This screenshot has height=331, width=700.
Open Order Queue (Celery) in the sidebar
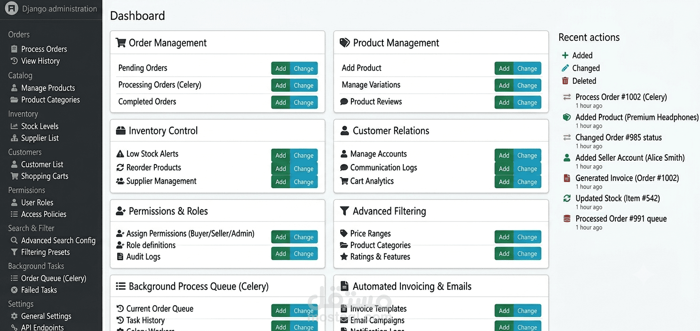[54, 278]
